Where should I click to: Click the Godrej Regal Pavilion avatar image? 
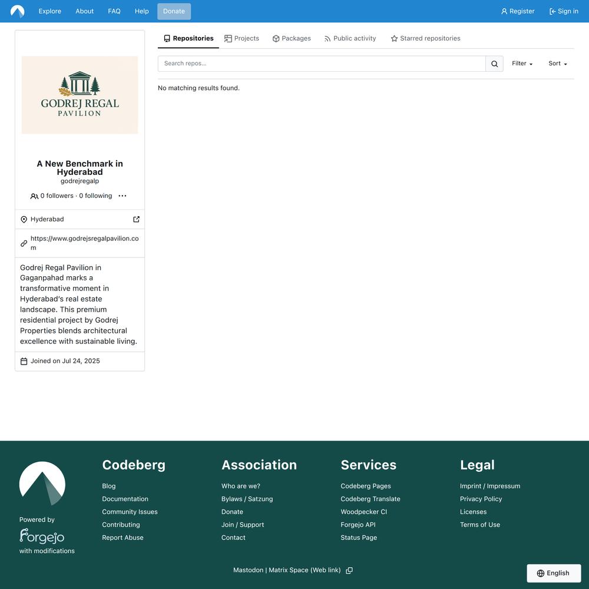click(x=80, y=95)
